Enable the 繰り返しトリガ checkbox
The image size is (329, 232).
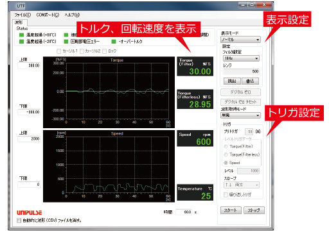coord(226,195)
